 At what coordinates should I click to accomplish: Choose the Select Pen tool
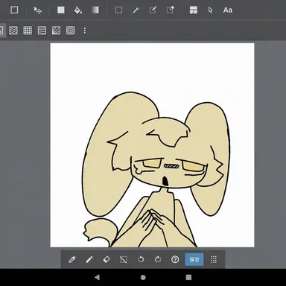153,10
